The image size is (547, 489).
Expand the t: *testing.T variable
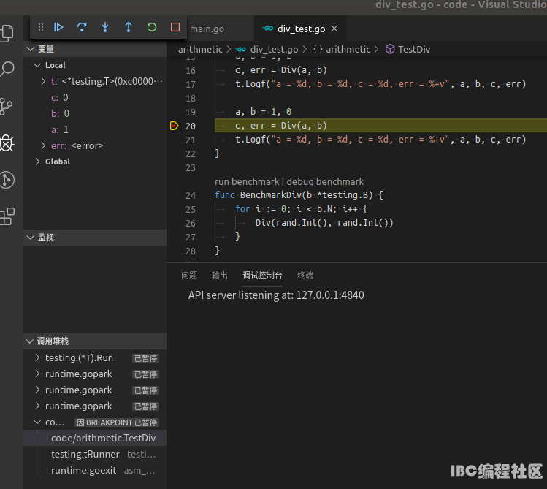[x=43, y=81]
